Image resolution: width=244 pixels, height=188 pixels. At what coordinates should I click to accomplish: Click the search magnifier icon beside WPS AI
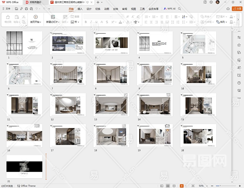click(180, 9)
